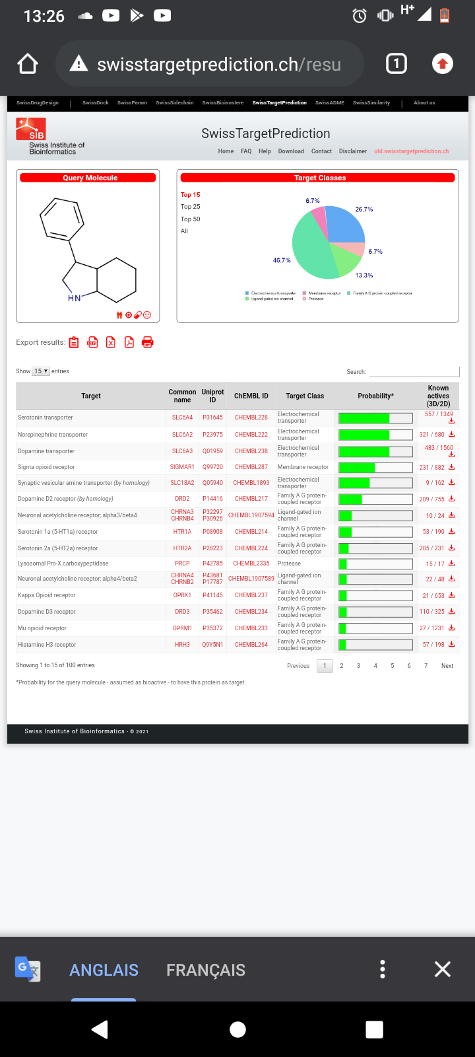
Task: Open the SIB Swiss Institute of Bioinformatics logo
Action: tap(50, 137)
